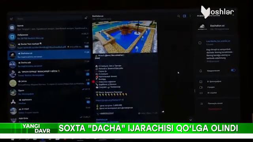
Task: Click the Dachalux.uz name in info panel
Action: (x=217, y=26)
